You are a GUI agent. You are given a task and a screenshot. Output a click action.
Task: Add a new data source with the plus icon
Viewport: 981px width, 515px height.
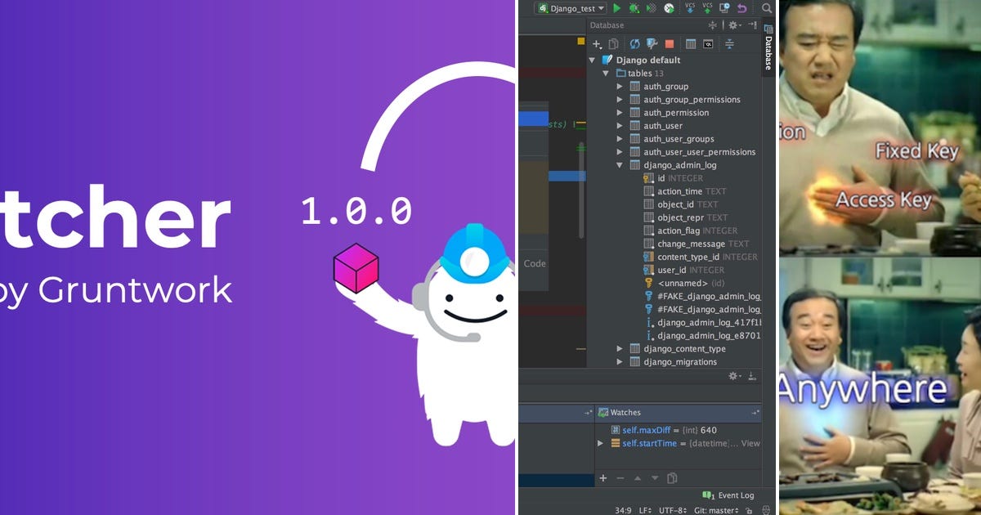point(596,43)
